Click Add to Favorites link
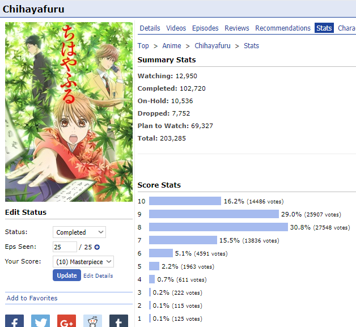The image size is (356, 327). coord(32,298)
